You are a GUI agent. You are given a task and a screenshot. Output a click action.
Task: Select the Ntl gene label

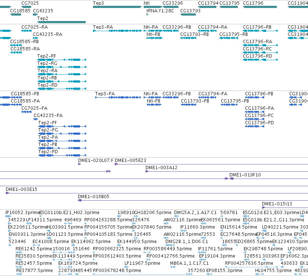pyautogui.click(x=147, y=3)
